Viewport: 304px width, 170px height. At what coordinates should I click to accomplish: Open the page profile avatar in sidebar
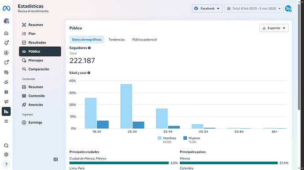[x=6, y=21]
